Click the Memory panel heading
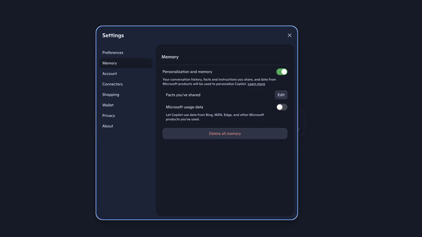422x237 pixels. click(170, 57)
